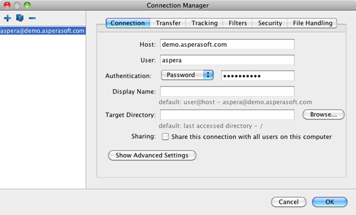Screen dimensions: 356x215
Task: Remove the connection with the minus icon
Action: pyautogui.click(x=32, y=18)
